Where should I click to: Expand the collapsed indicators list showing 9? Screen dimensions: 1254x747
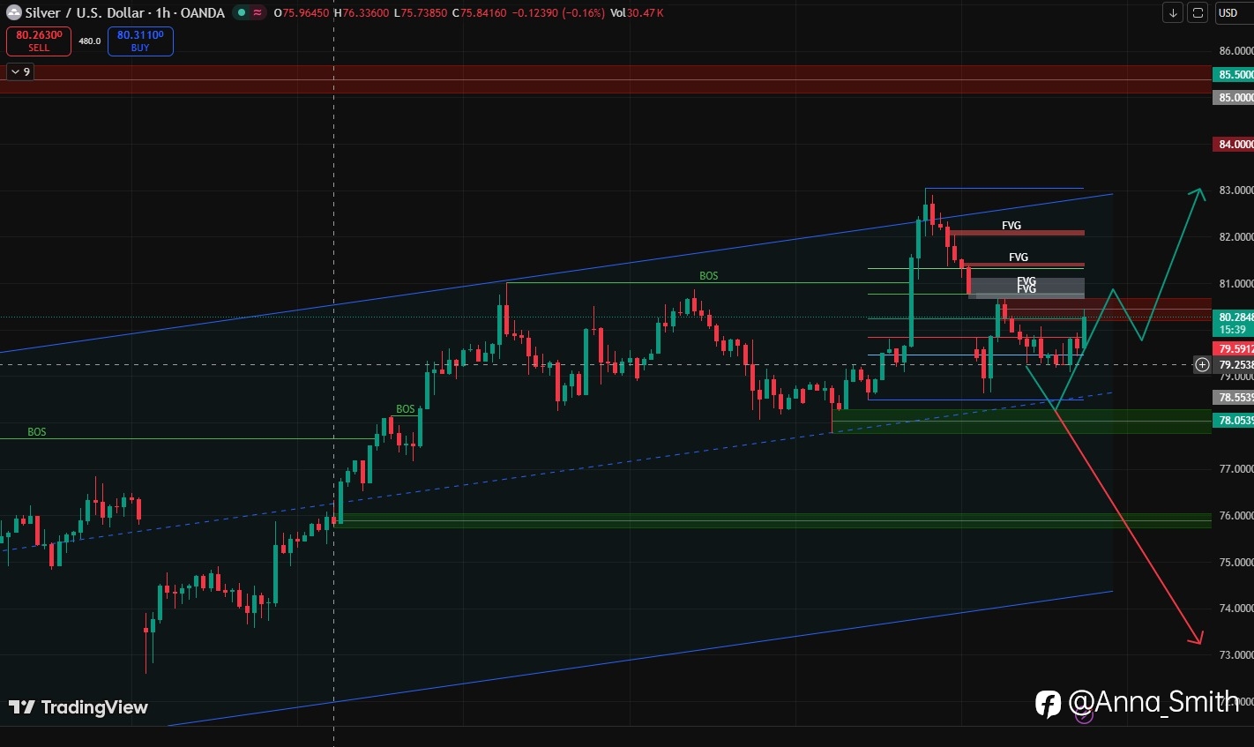pos(20,71)
